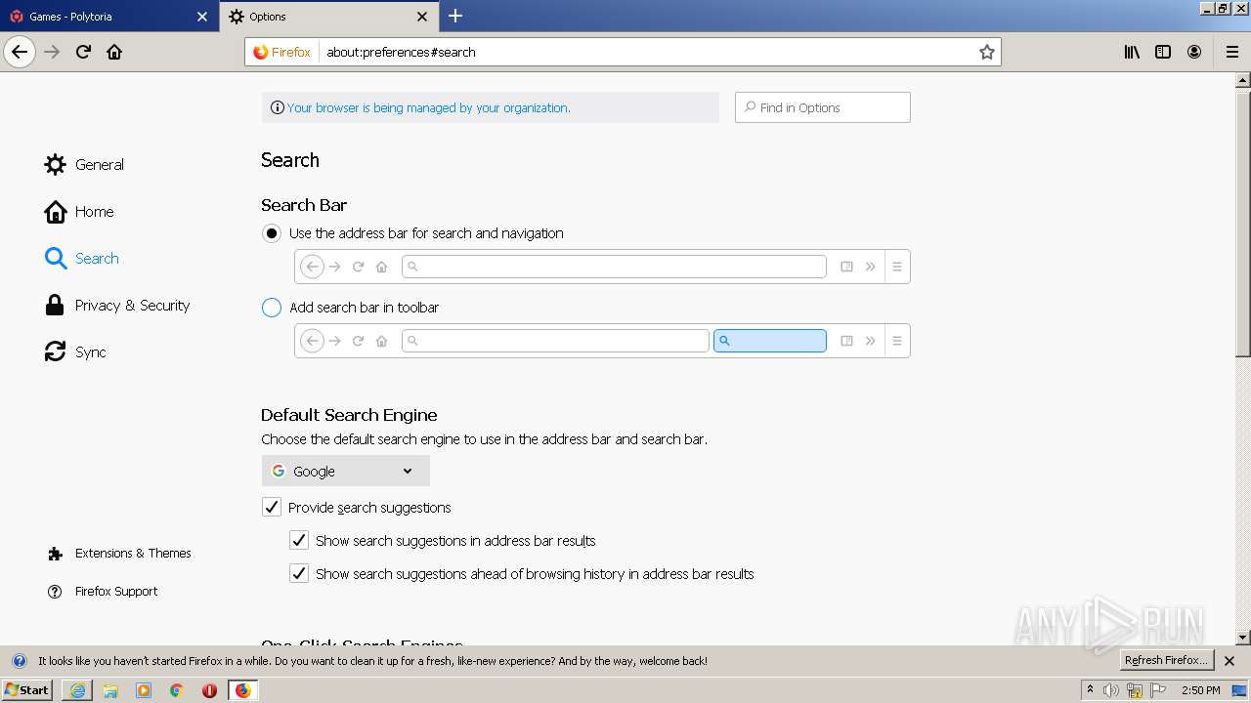Image resolution: width=1251 pixels, height=703 pixels.
Task: Open the General preferences category
Action: (x=84, y=164)
